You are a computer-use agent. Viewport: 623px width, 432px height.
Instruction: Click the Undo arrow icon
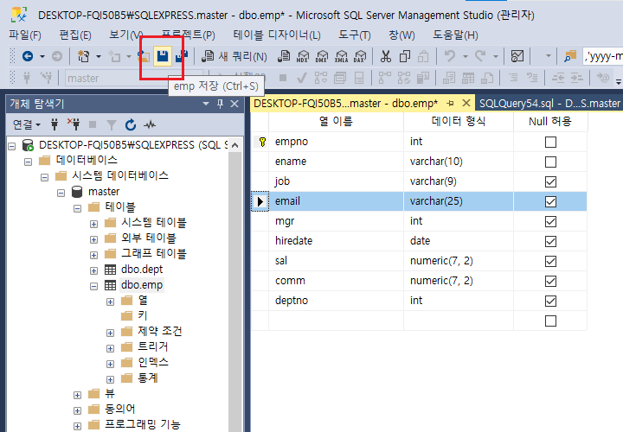450,56
